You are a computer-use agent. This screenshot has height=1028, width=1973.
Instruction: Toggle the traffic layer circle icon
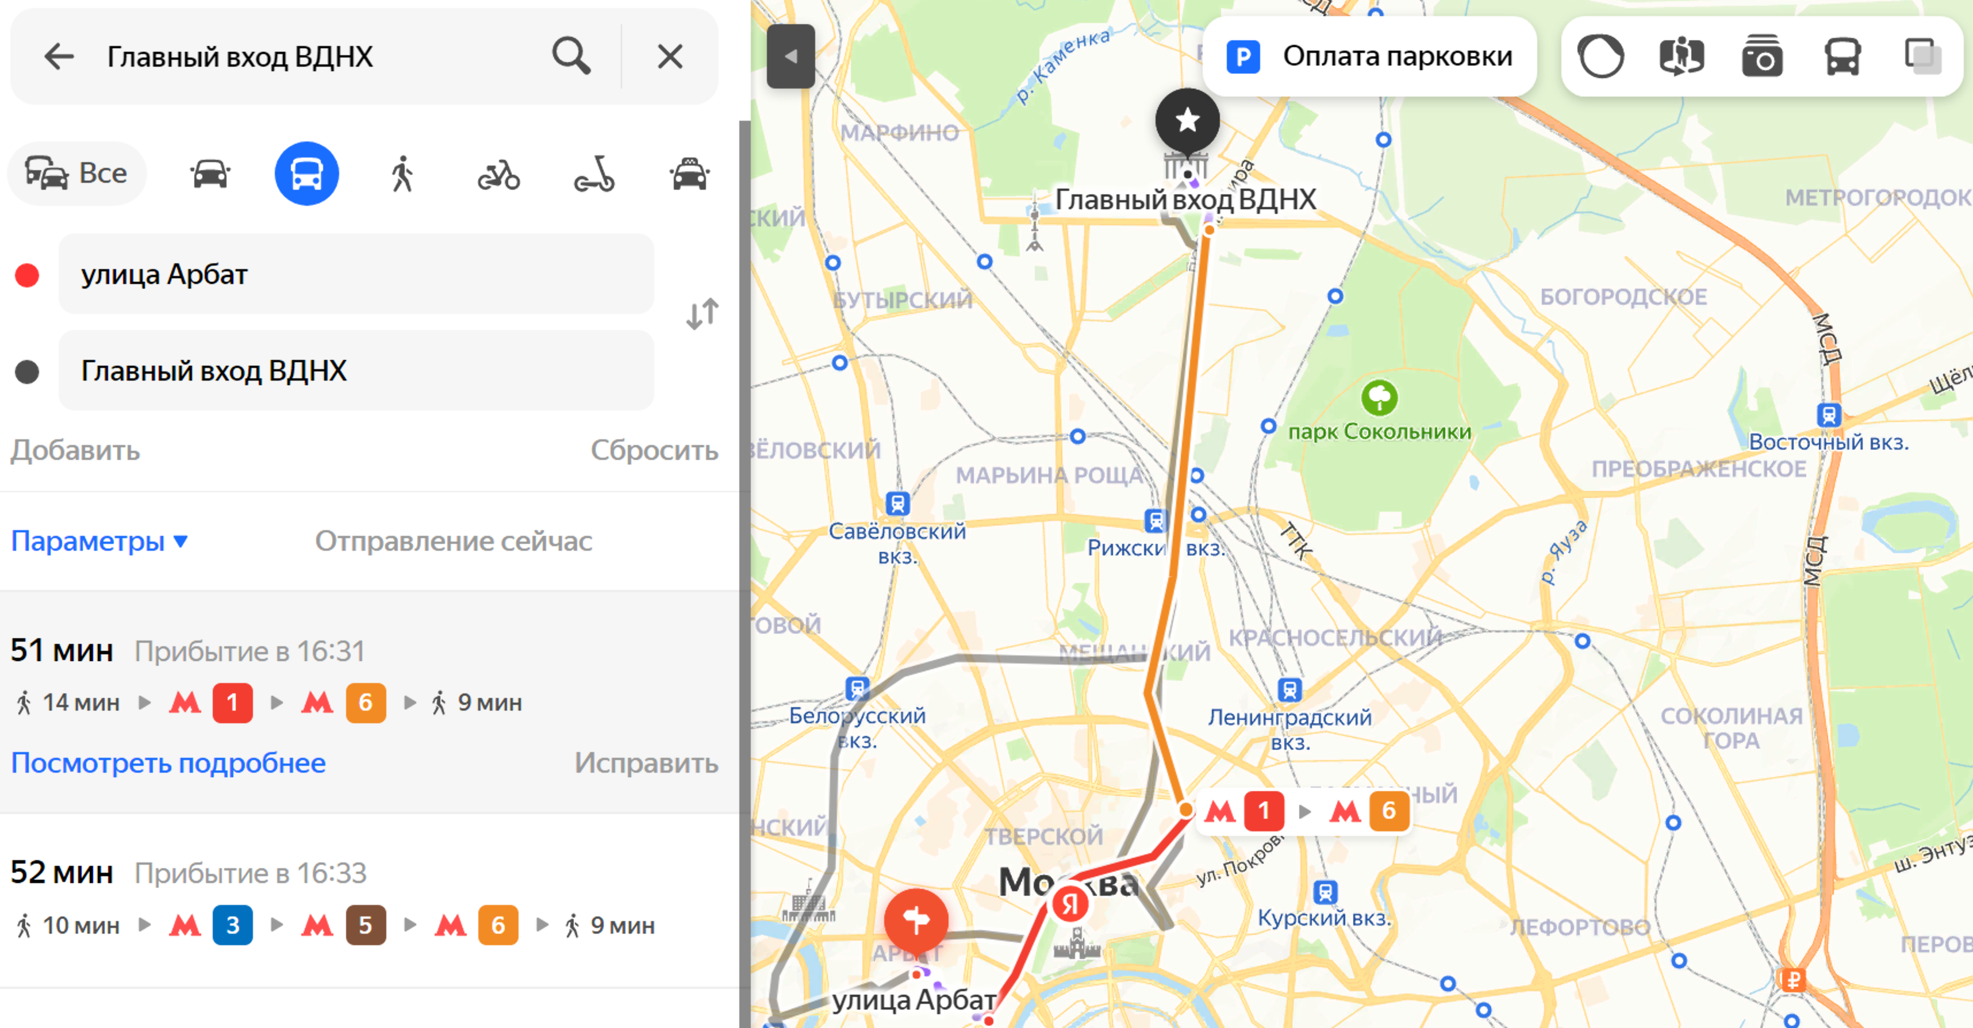tap(1601, 56)
